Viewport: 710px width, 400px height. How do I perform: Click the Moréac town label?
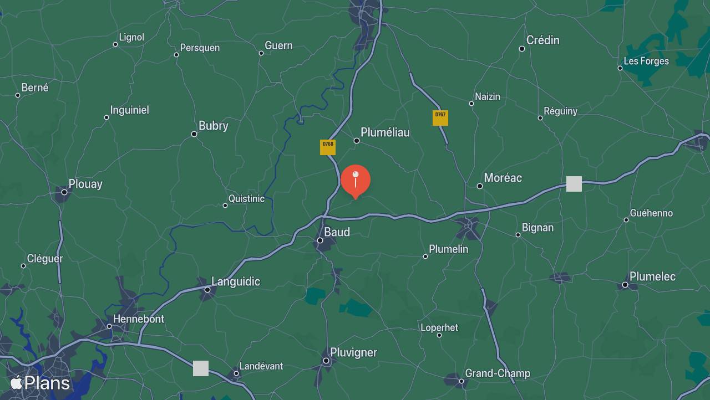pyautogui.click(x=503, y=178)
